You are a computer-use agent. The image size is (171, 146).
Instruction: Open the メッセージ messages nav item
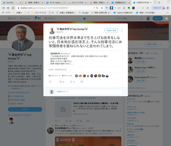click(50, 18)
